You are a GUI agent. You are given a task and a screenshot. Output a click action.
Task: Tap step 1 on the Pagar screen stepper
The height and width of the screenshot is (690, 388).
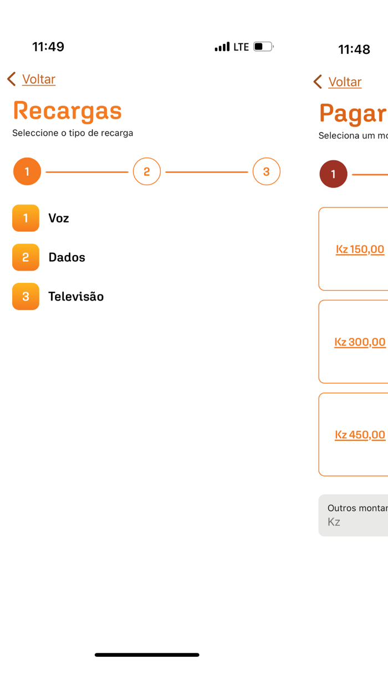pyautogui.click(x=333, y=174)
